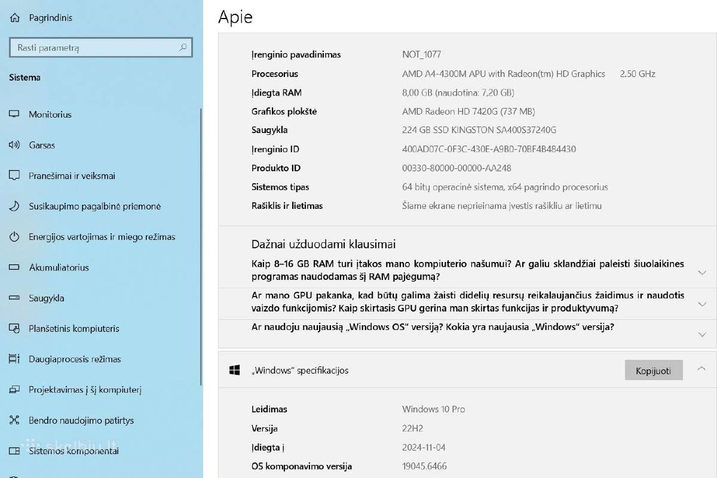The image size is (717, 478).
Task: Open the question about naujausią Windows versiją
Action: [x=433, y=327]
